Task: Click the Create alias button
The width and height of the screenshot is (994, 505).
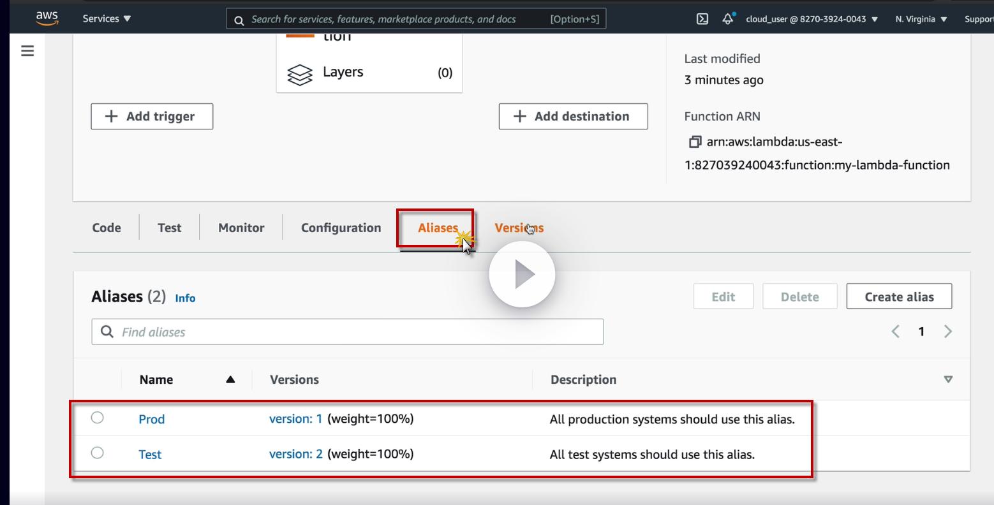Action: tap(899, 296)
